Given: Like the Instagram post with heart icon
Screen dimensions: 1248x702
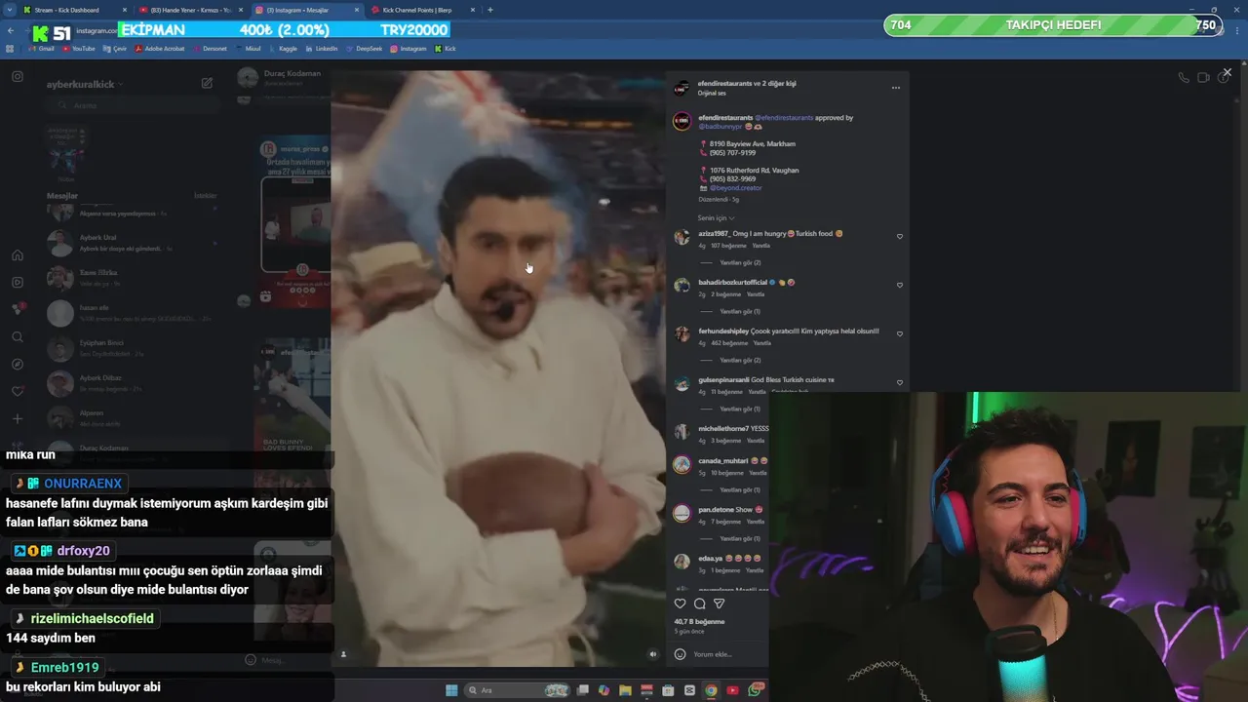Looking at the screenshot, I should (x=680, y=604).
